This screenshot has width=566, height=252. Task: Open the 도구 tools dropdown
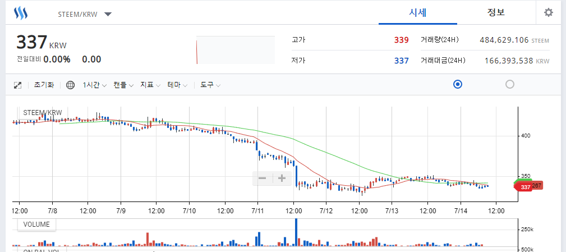tap(211, 85)
